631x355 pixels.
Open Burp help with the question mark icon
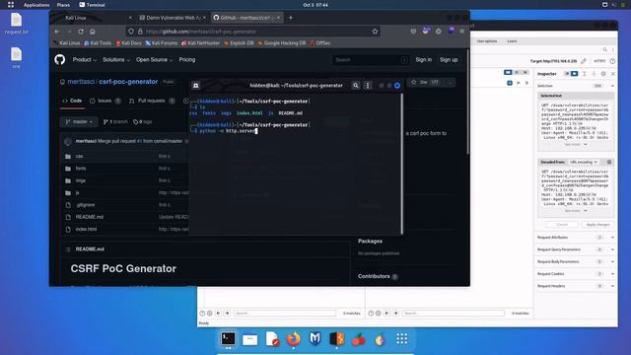coord(612,61)
